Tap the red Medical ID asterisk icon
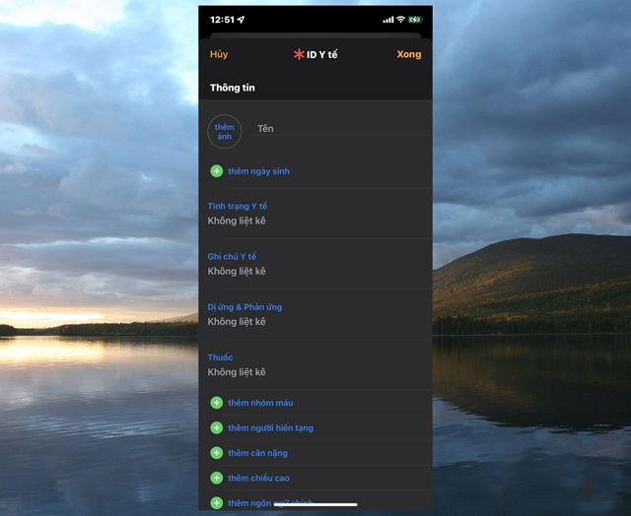The height and width of the screenshot is (516, 631). [299, 54]
